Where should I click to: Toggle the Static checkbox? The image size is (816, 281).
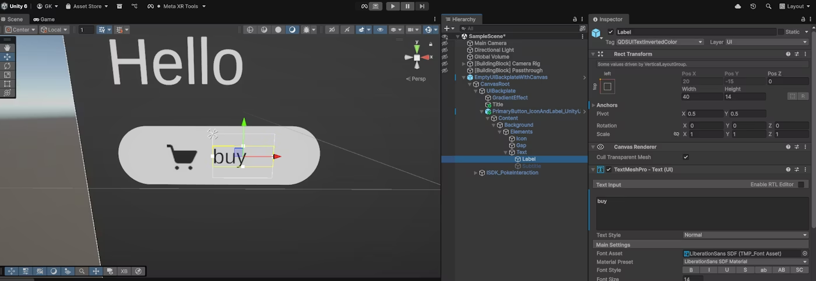781,32
